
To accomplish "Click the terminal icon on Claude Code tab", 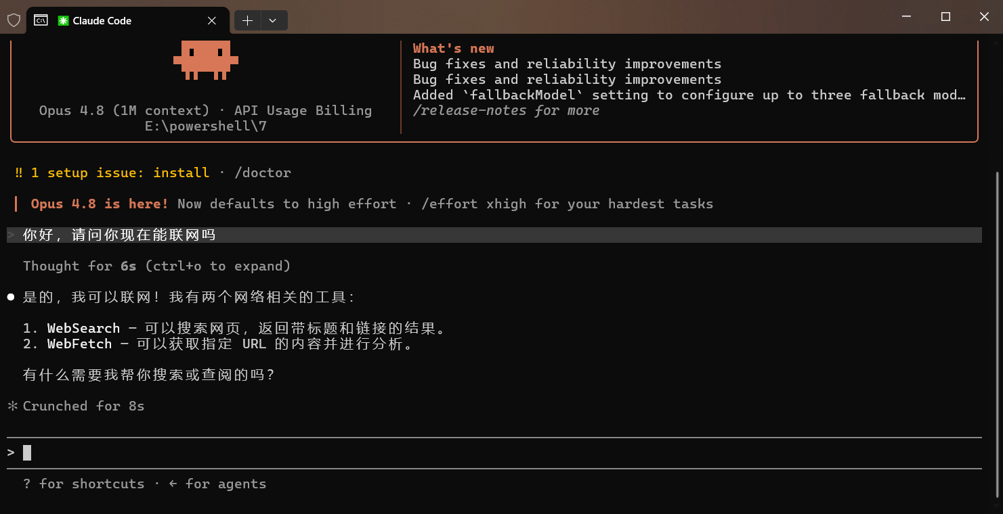I will (41, 20).
